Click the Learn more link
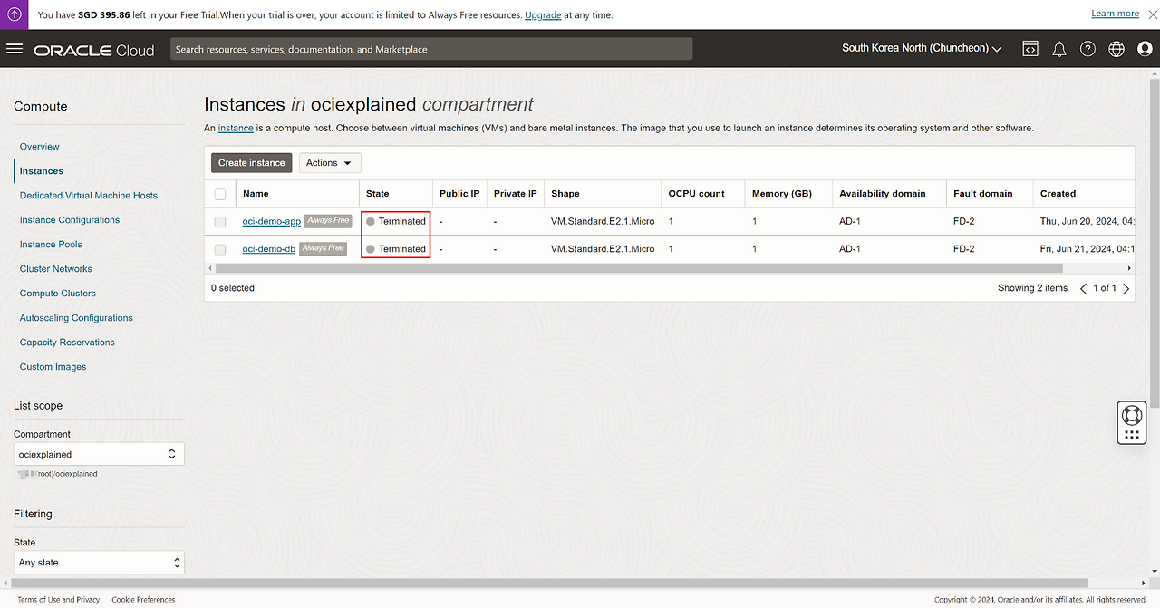1160x608 pixels. [x=1116, y=14]
